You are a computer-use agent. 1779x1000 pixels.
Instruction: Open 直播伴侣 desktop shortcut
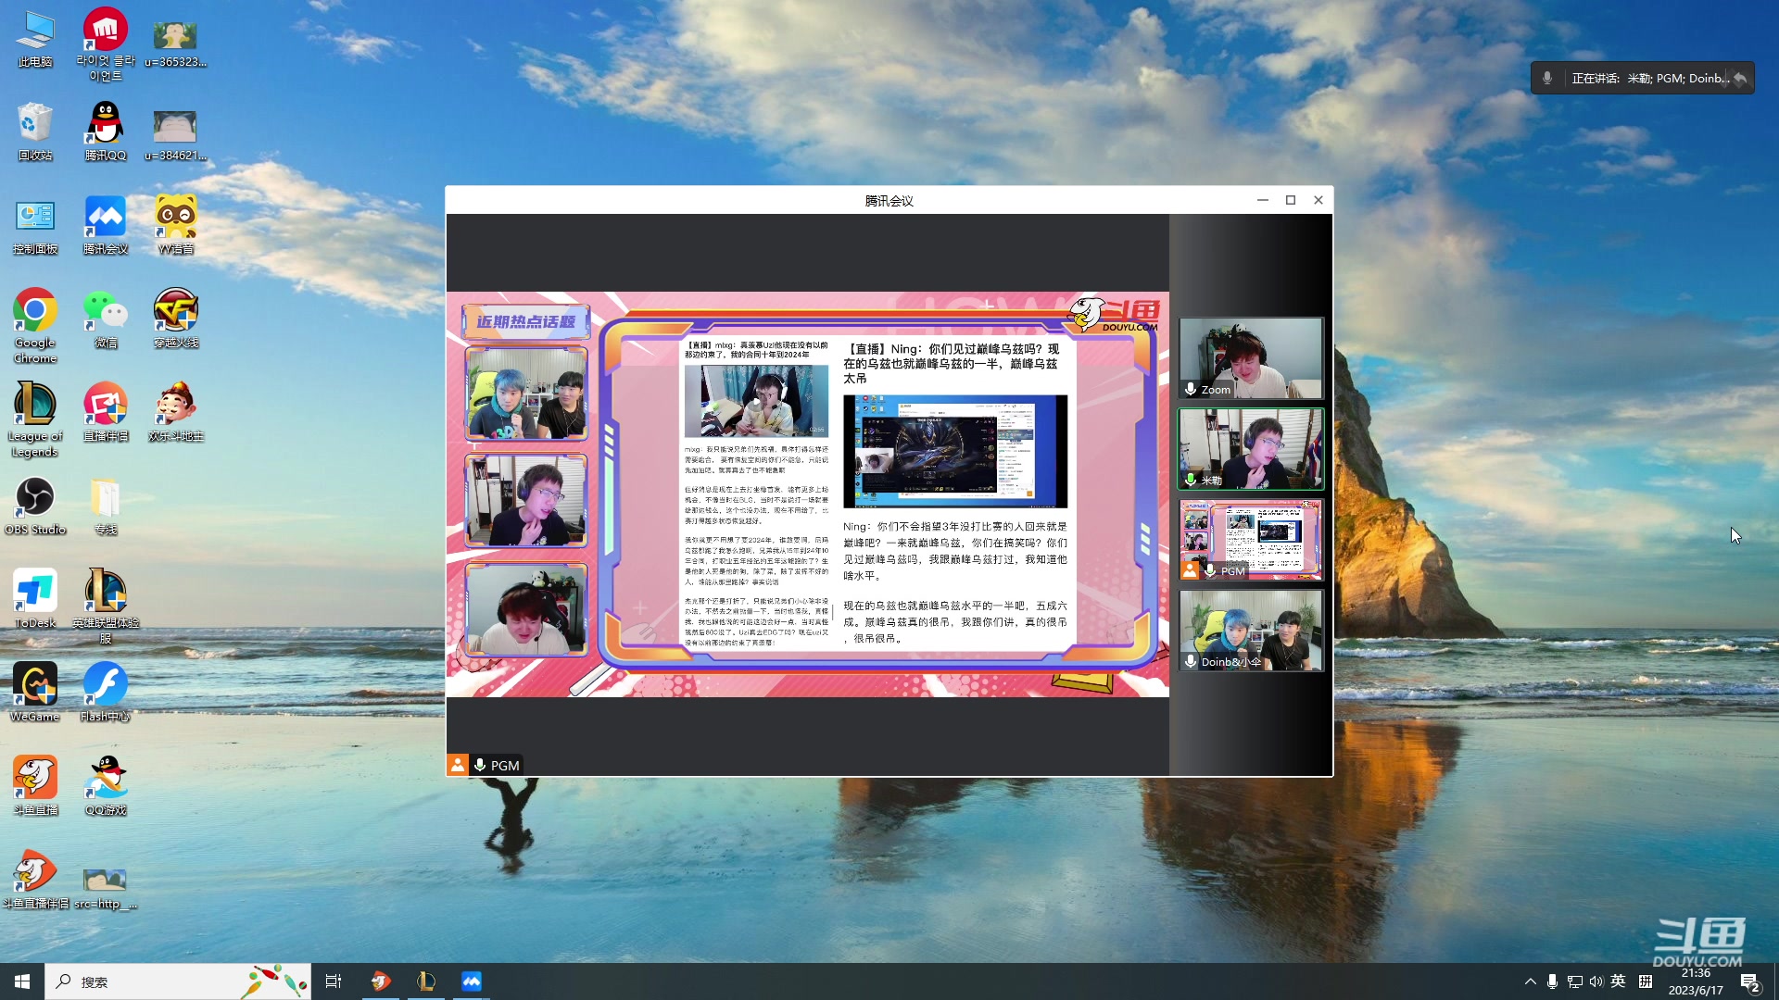106,412
